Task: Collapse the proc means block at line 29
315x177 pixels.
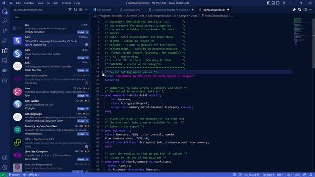Action: (103, 95)
